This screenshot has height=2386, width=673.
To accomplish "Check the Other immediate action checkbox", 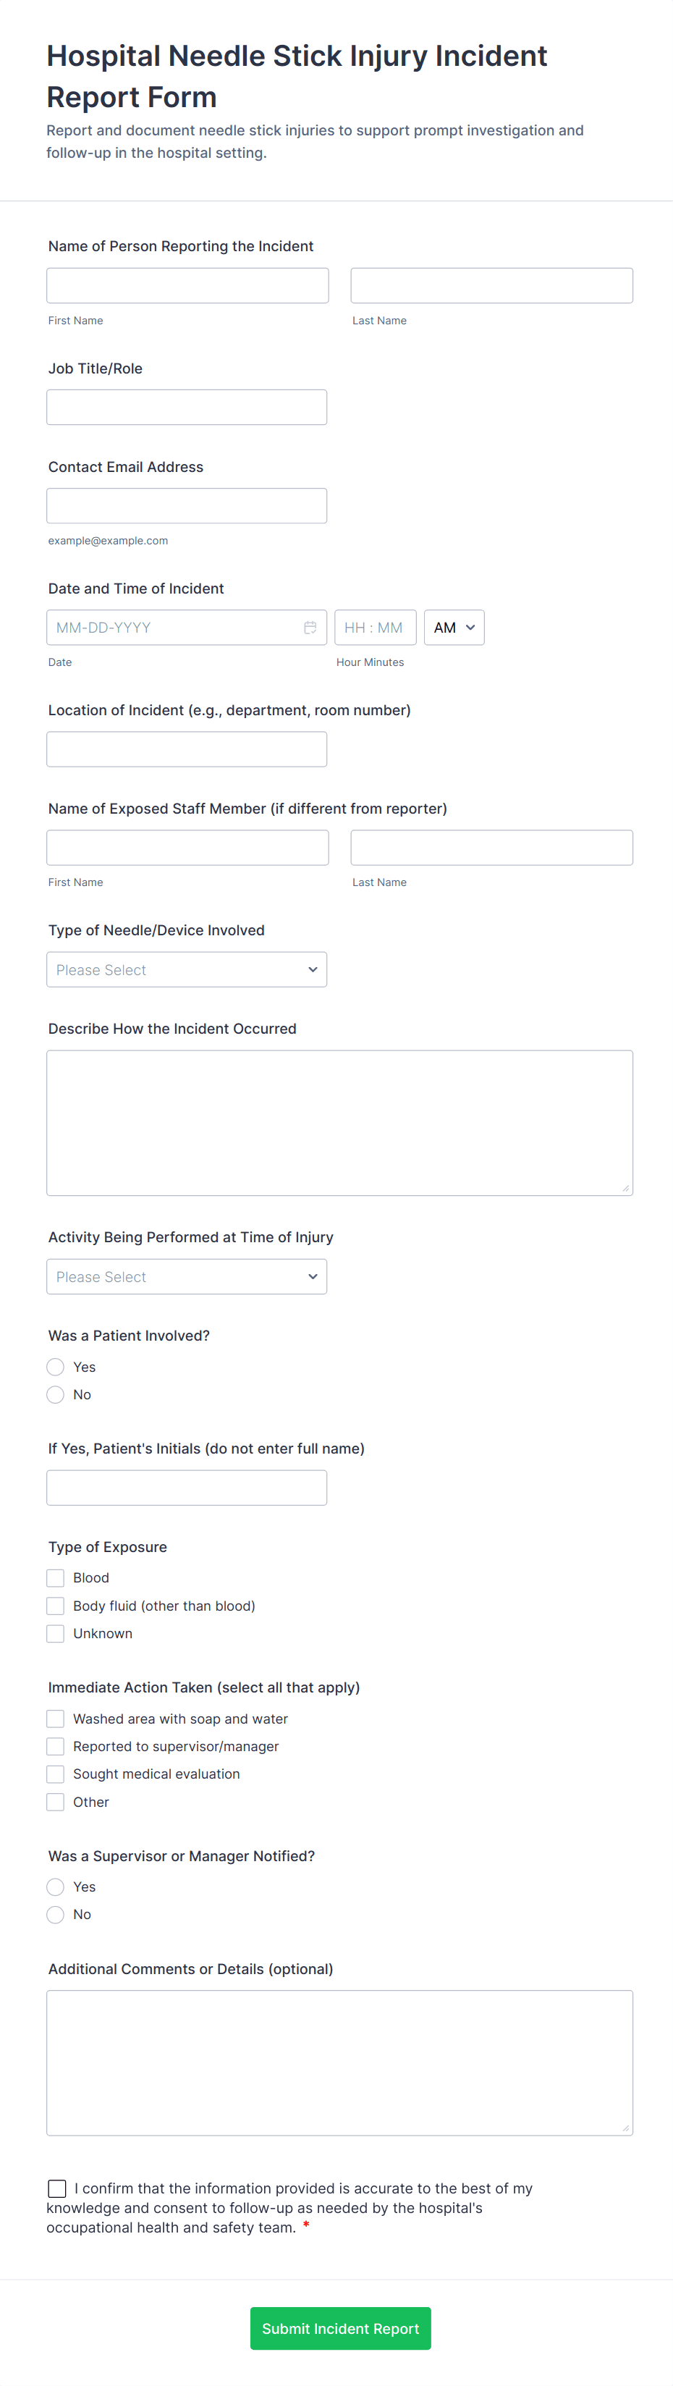I will click(x=56, y=1802).
